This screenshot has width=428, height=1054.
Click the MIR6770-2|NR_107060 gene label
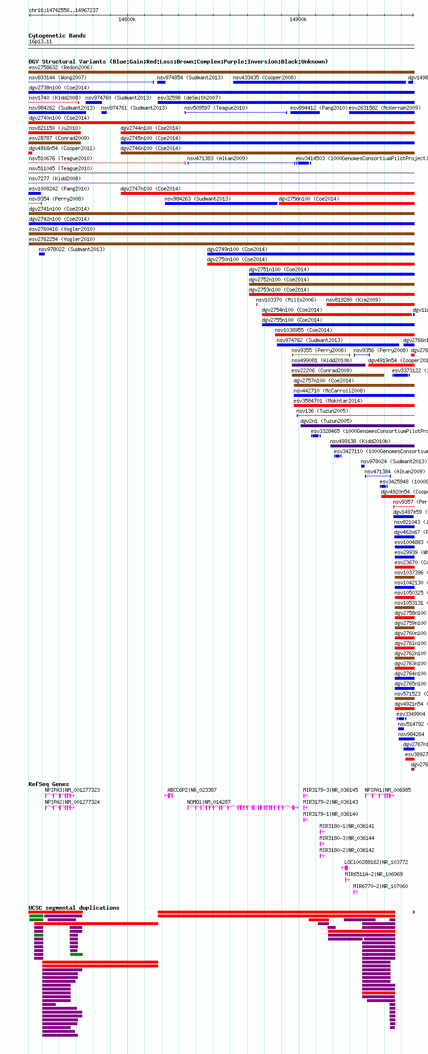point(380,886)
